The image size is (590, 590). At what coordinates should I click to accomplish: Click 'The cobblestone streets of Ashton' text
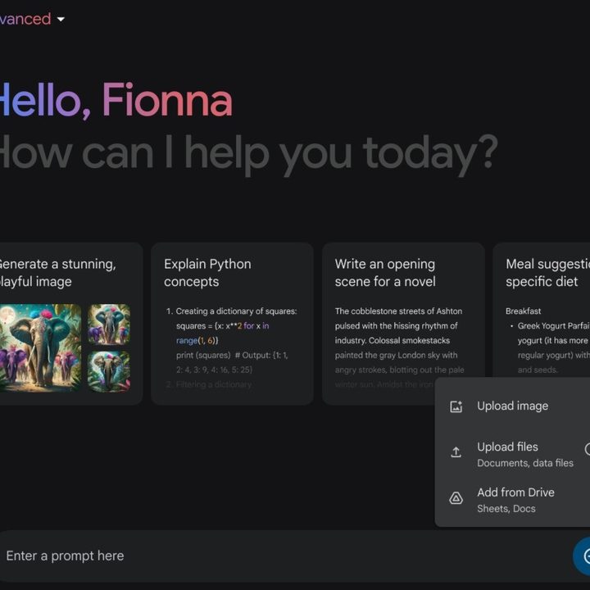[398, 311]
